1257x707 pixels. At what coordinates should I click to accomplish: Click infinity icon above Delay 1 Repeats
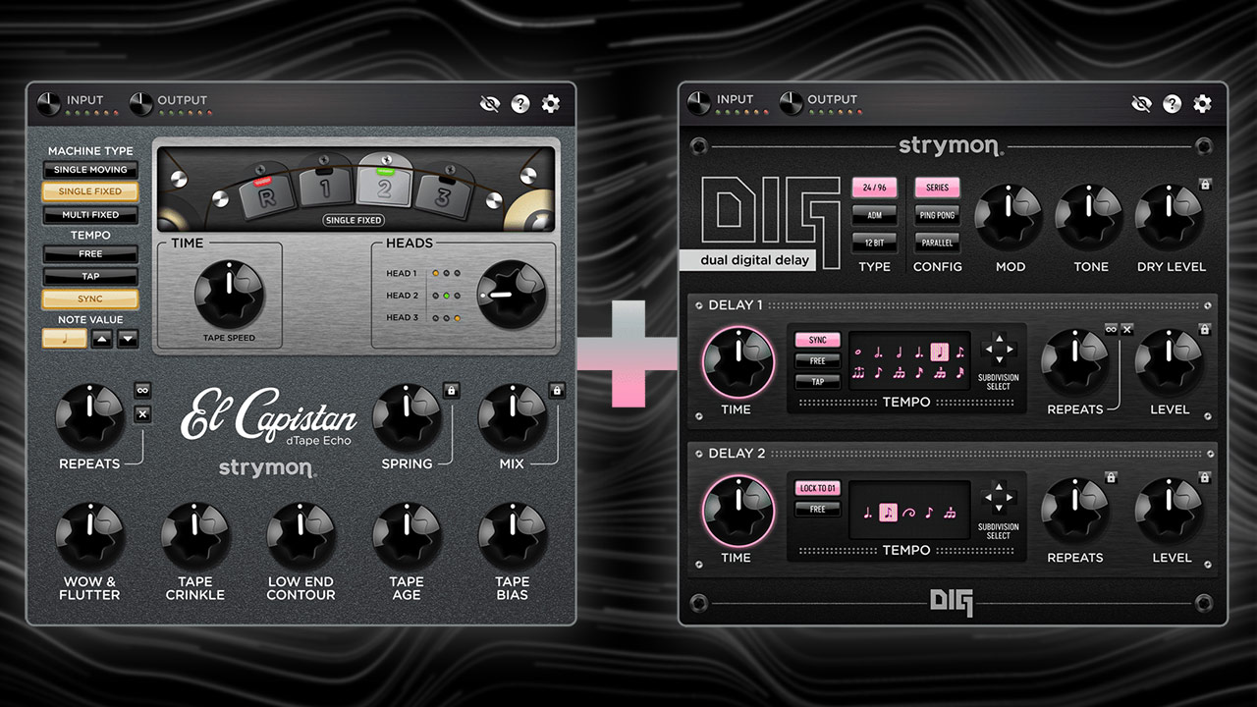[x=1111, y=330]
